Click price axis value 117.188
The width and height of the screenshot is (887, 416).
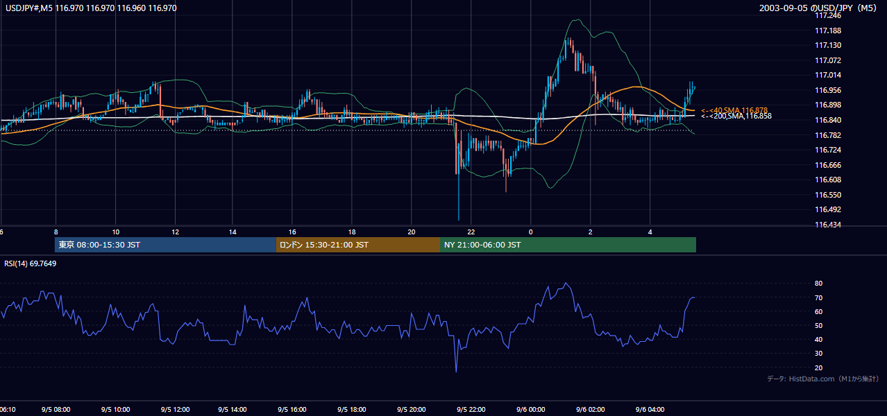(x=828, y=31)
